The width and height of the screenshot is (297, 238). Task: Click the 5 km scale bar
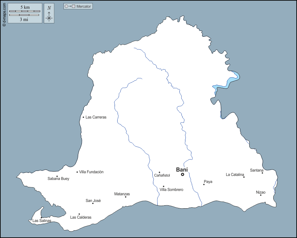pos(25,11)
